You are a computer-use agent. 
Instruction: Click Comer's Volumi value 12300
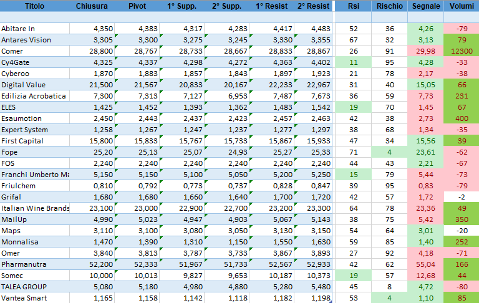point(462,51)
